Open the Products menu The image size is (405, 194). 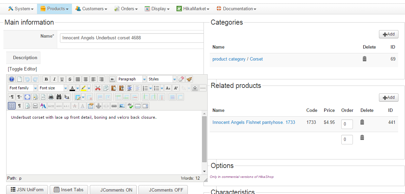pos(54,9)
